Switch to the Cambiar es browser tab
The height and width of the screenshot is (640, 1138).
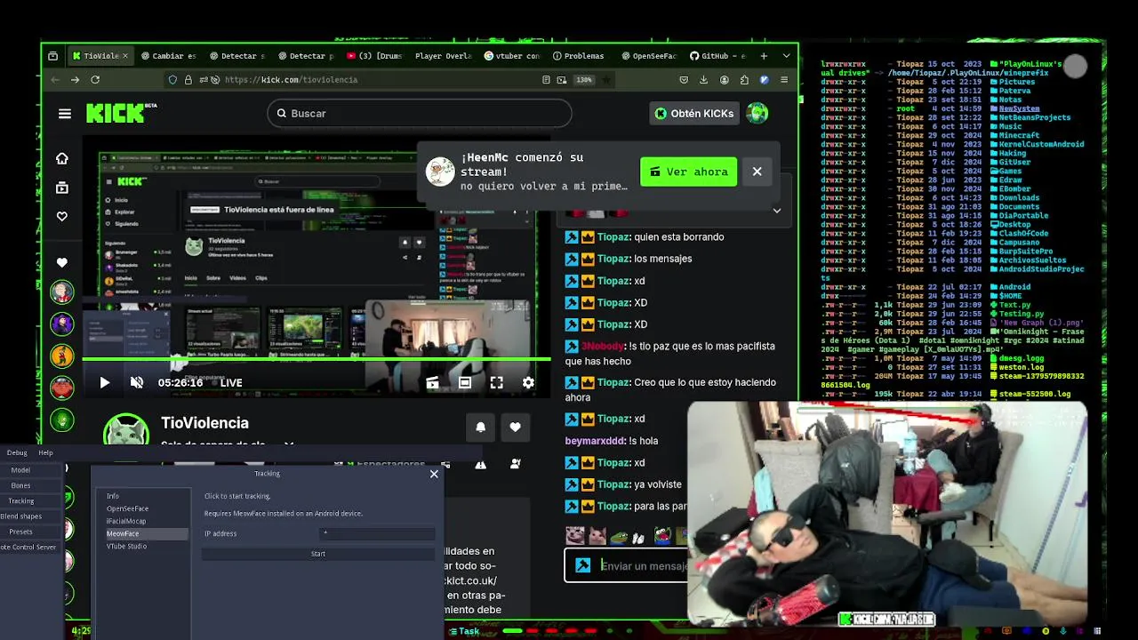(168, 56)
